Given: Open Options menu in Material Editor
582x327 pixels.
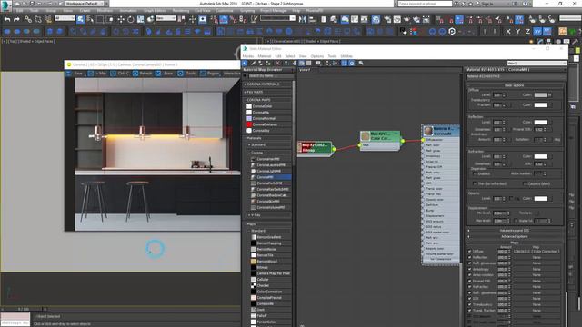Looking at the screenshot, I should click(x=317, y=56).
